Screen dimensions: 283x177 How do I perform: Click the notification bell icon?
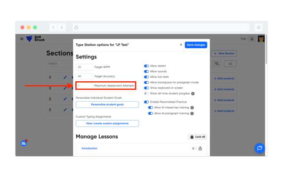252,39
